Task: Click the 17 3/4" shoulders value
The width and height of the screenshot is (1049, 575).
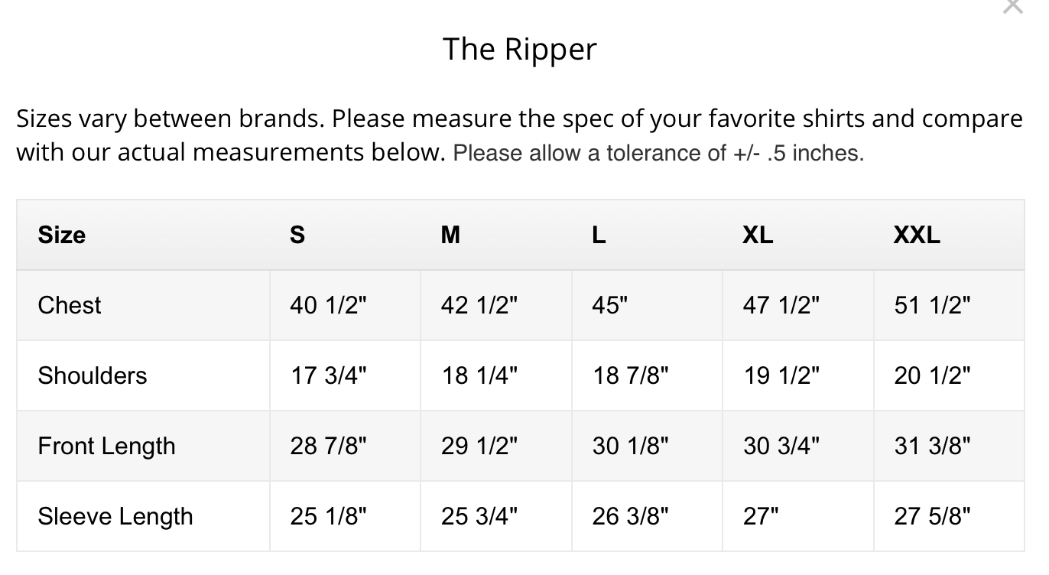Action: pyautogui.click(x=328, y=375)
